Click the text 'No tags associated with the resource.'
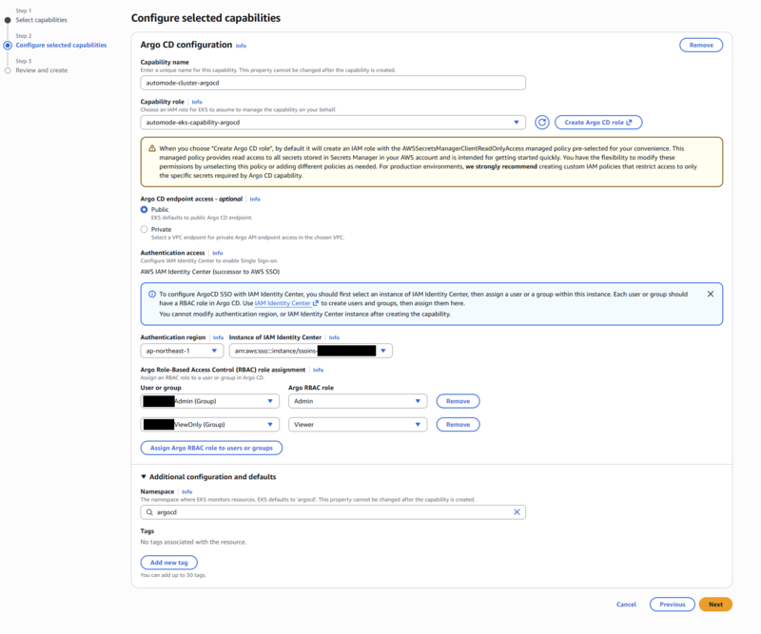Screen dimensions: 761x634 coord(193,542)
